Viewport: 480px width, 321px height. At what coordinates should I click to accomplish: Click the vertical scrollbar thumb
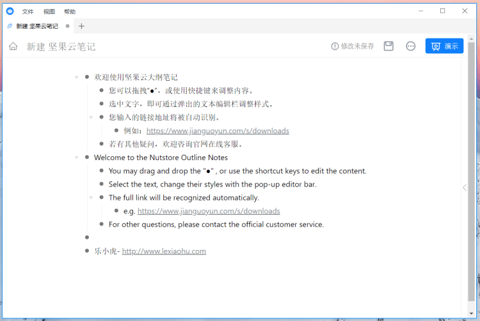pyautogui.click(x=471, y=171)
